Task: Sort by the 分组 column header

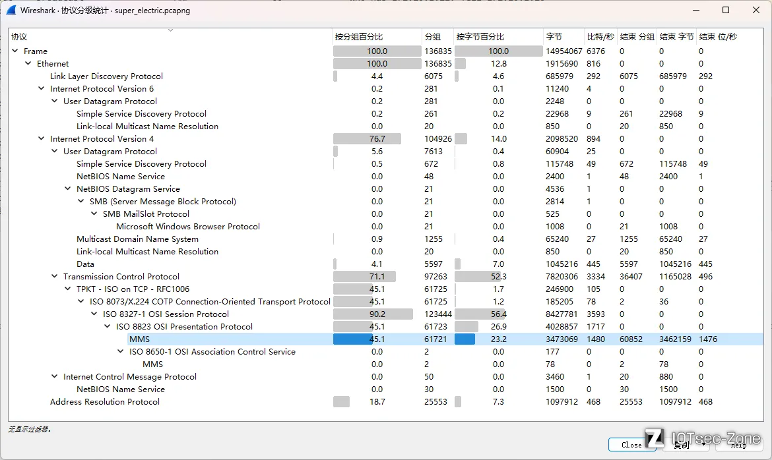Action: click(437, 36)
